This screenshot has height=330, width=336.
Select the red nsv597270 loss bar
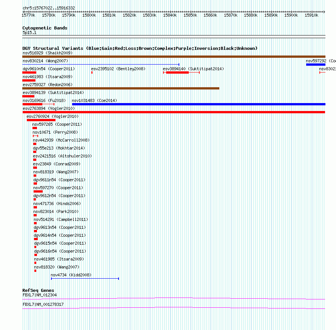point(38,191)
